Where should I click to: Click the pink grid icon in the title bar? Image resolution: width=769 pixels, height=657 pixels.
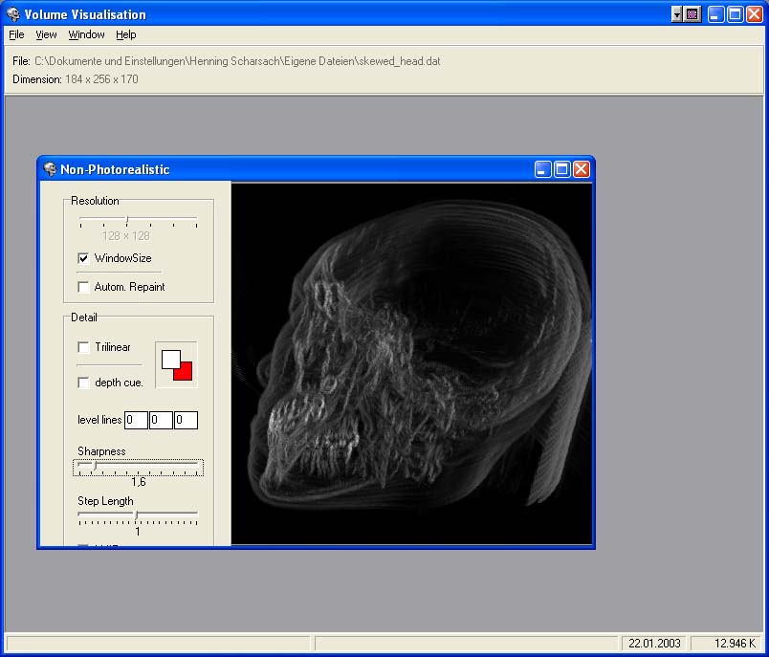tap(692, 14)
